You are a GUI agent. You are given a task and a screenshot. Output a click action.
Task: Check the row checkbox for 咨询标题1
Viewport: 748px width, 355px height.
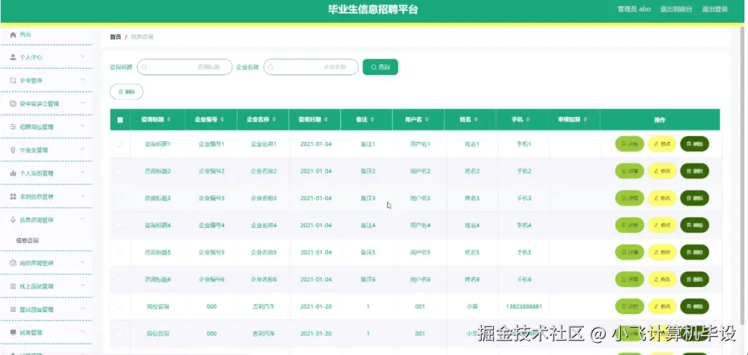click(120, 144)
